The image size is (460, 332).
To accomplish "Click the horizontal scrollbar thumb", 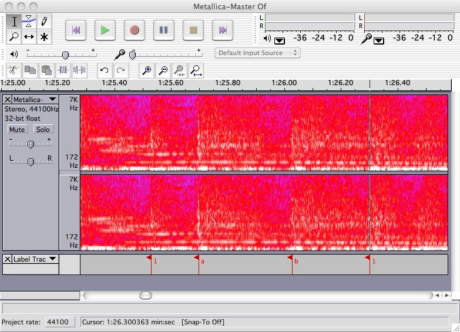I will pos(146,295).
